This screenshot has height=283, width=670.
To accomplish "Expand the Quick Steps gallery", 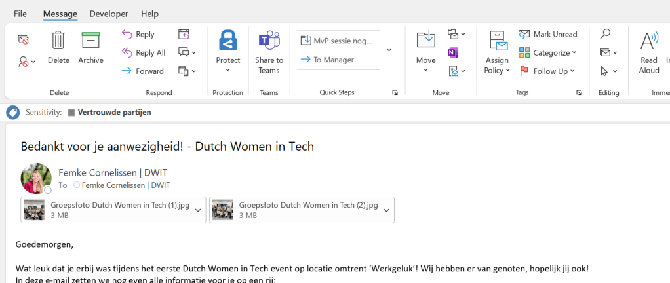I will point(389,50).
